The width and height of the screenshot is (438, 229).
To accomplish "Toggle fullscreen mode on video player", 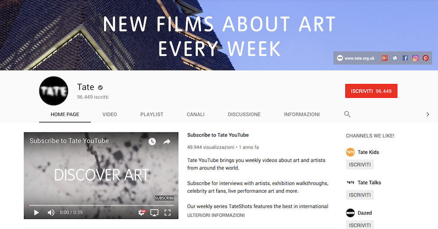I will point(167,212).
